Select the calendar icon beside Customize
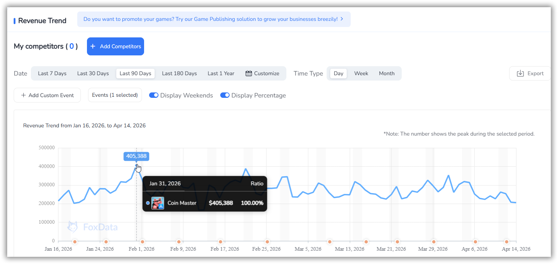 (248, 73)
